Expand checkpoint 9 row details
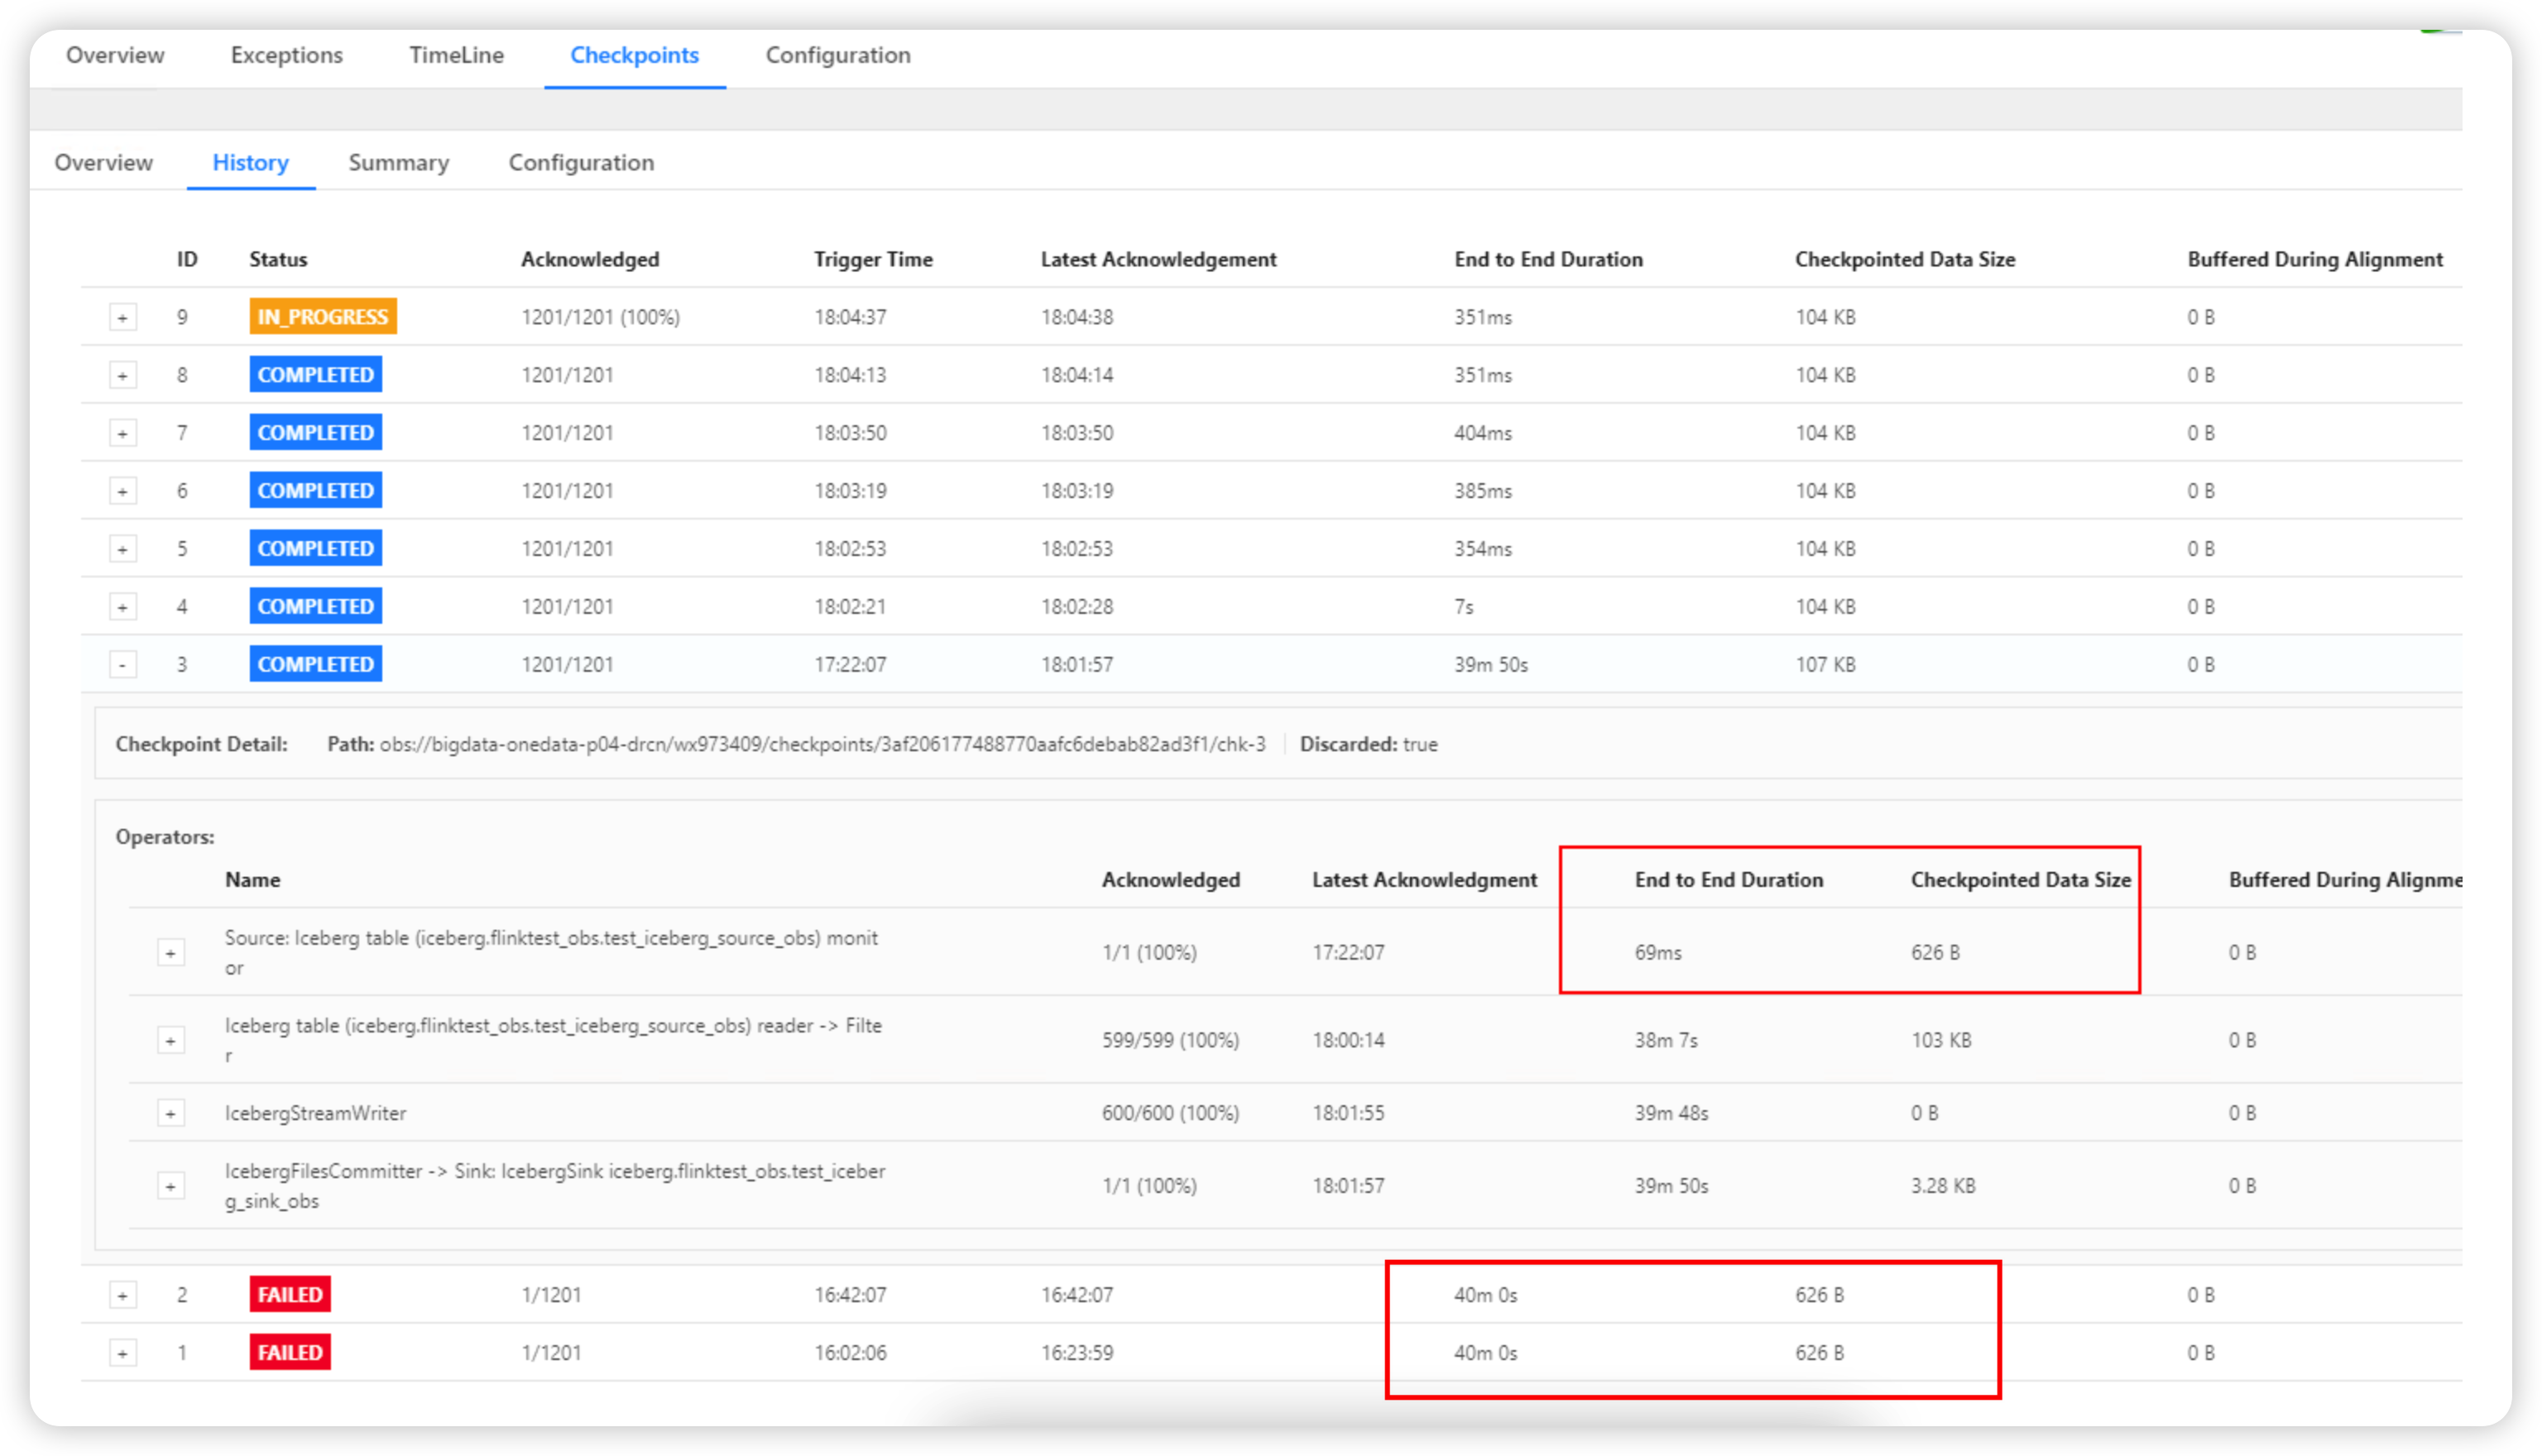The height and width of the screenshot is (1456, 2542). [x=122, y=318]
